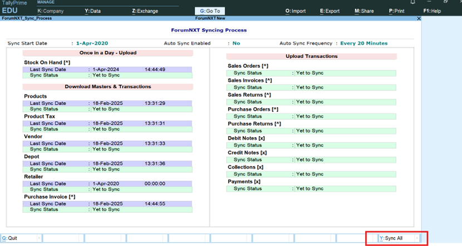Select the Collections heading

point(245,167)
